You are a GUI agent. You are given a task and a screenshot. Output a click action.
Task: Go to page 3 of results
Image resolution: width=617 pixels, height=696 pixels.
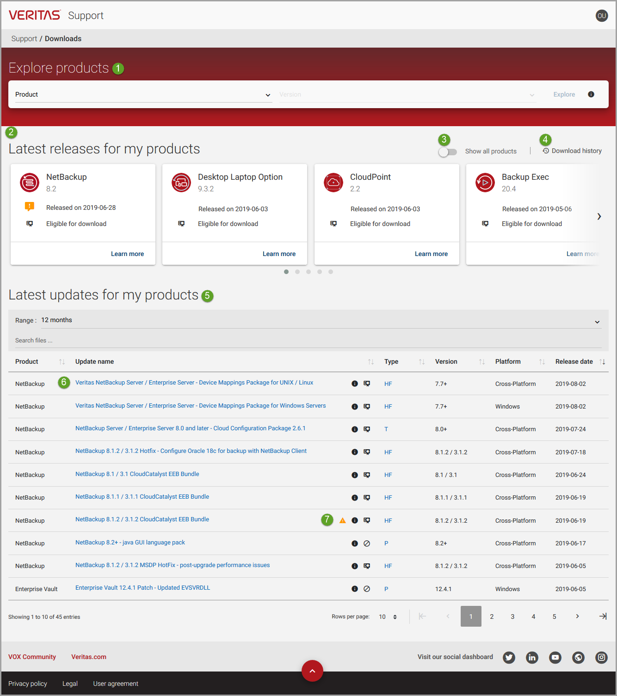512,617
